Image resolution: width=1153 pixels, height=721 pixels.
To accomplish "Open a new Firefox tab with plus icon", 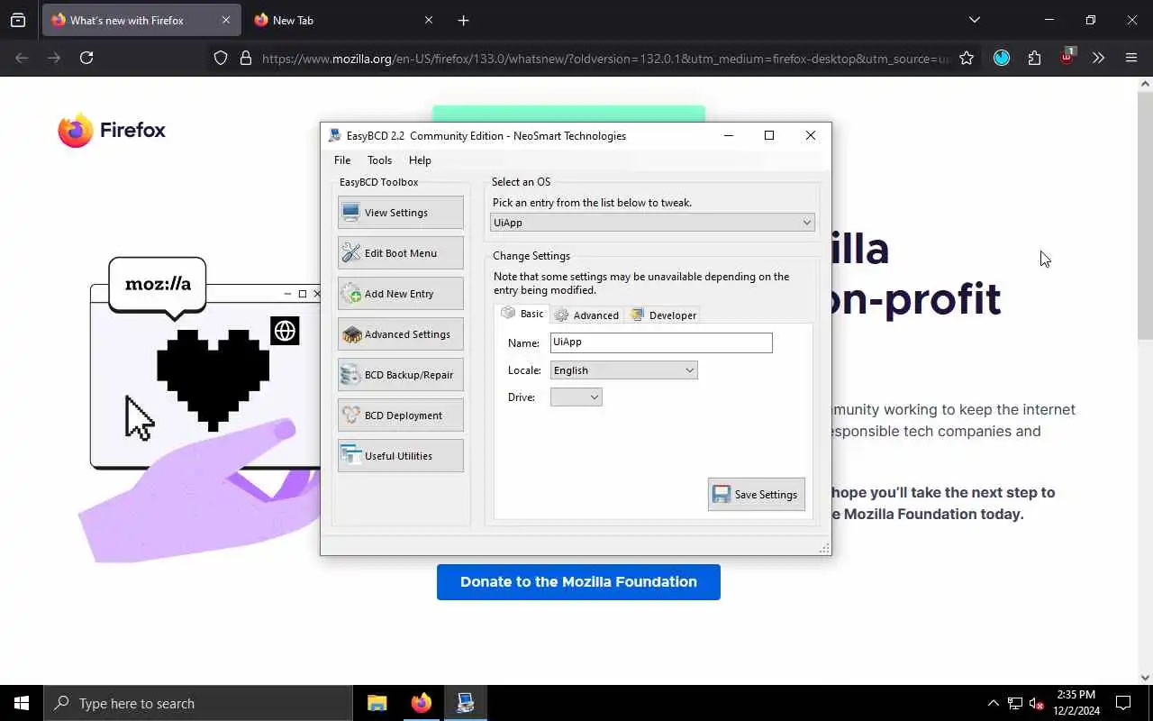I will click(x=463, y=20).
